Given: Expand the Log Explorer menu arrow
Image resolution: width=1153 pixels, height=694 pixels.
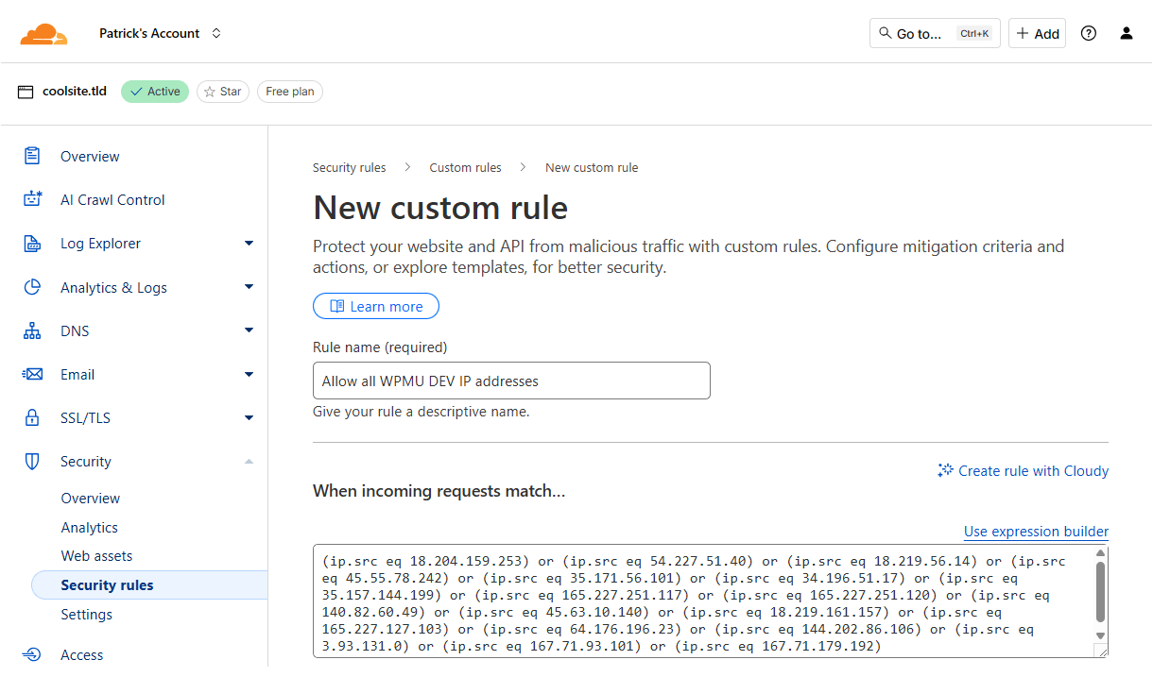Looking at the screenshot, I should click(249, 244).
